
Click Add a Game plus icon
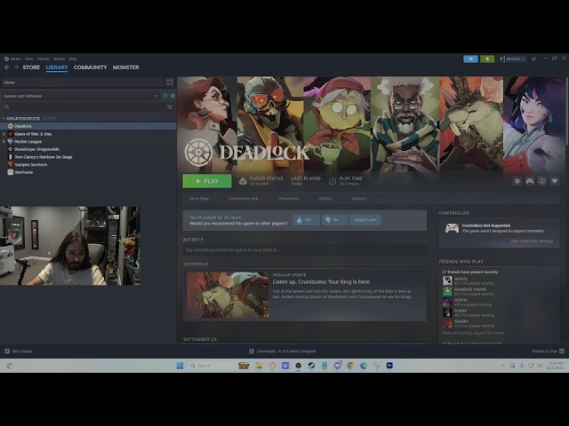[7, 351]
